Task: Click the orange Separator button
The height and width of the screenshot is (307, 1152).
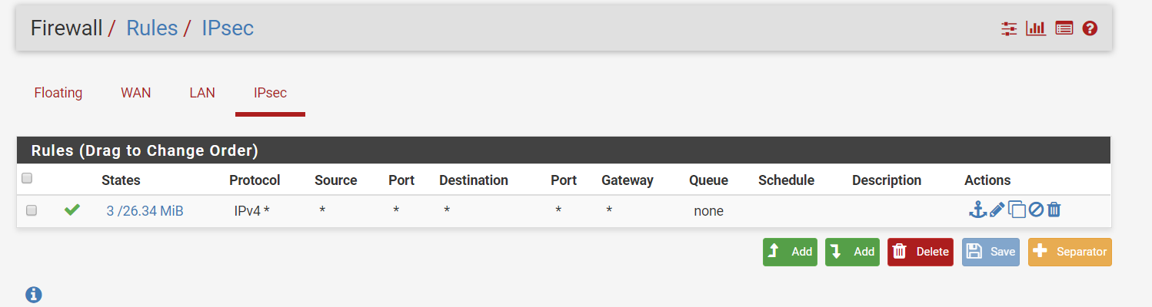Action: pos(1070,252)
